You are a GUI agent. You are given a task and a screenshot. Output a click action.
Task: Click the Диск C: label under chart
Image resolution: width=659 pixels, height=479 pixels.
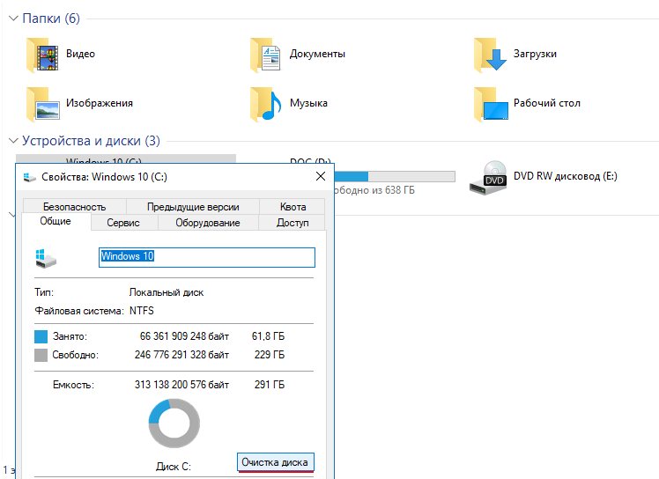(x=174, y=467)
